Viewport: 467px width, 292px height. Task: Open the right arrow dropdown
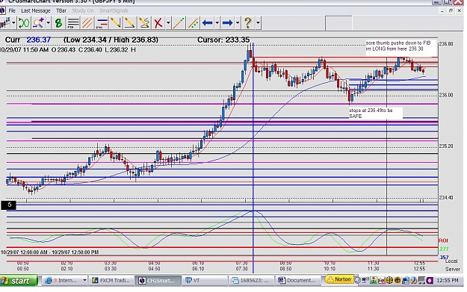point(238,23)
